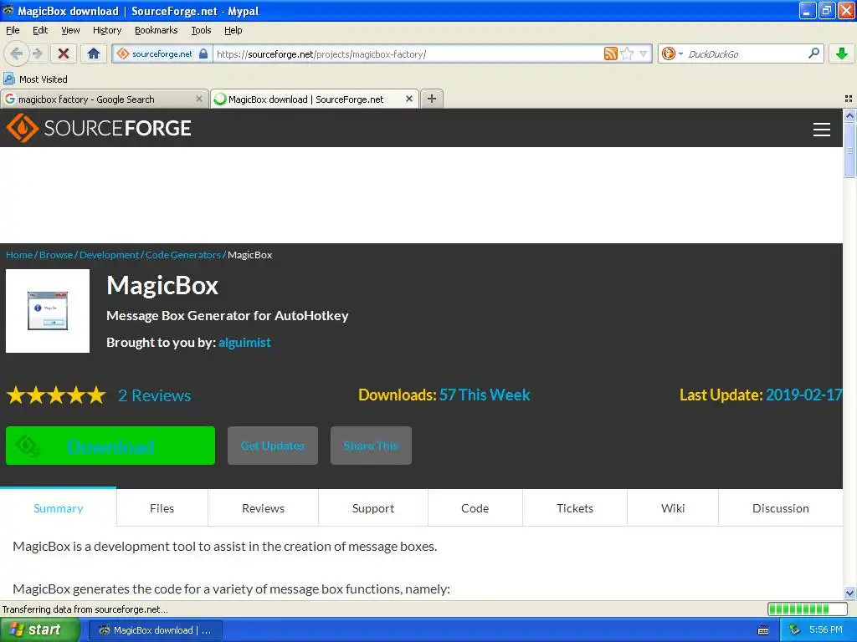
Task: Open the Windows Start button
Action: pos(38,630)
